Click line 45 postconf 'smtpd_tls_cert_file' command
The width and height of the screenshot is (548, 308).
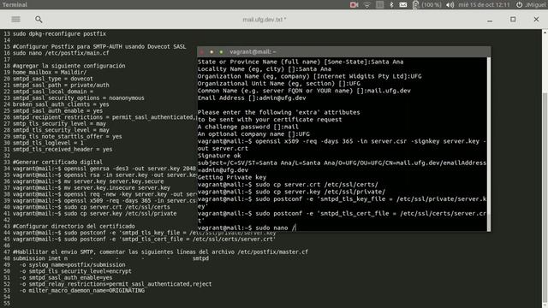(x=145, y=240)
